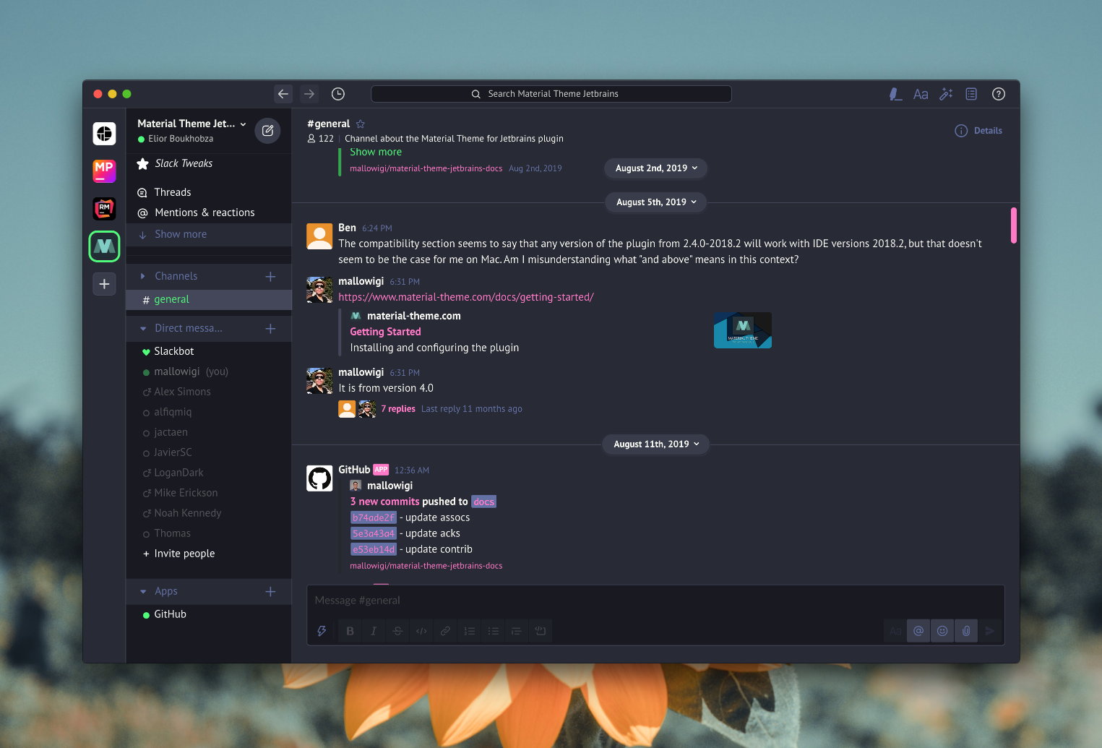Hide formatting with Aa button in composer

point(895,631)
